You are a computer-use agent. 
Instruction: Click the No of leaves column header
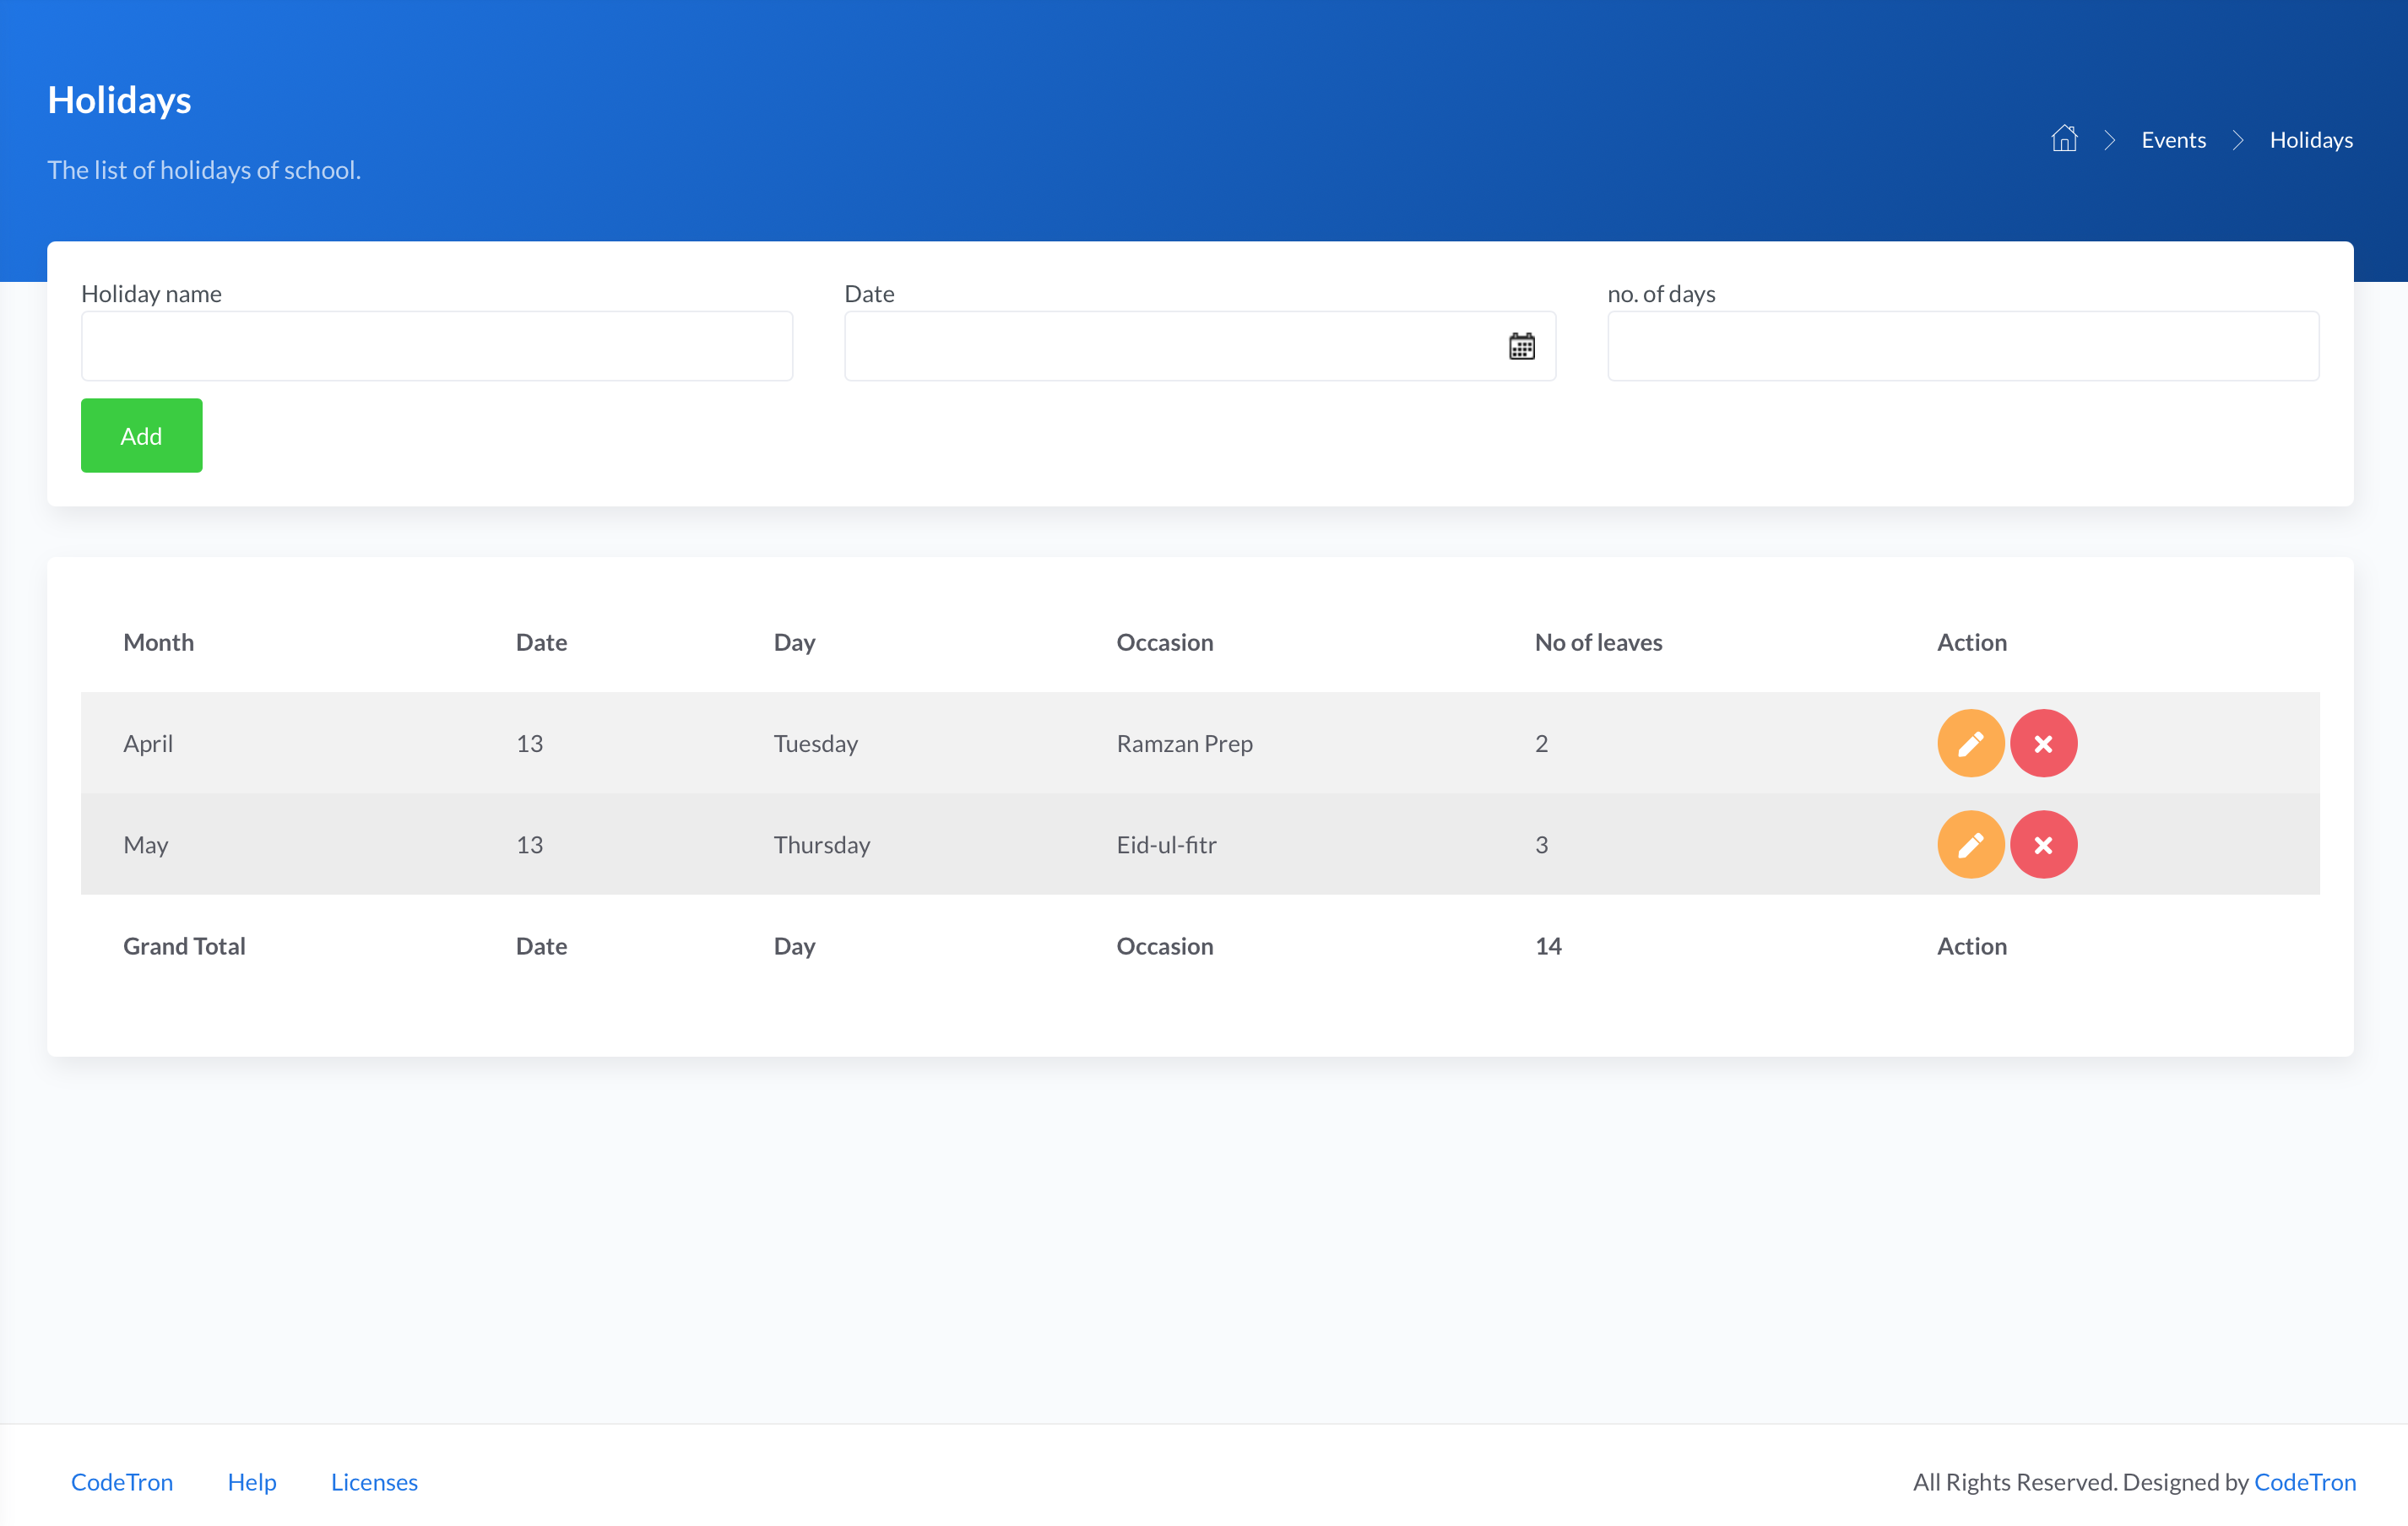click(x=1598, y=641)
